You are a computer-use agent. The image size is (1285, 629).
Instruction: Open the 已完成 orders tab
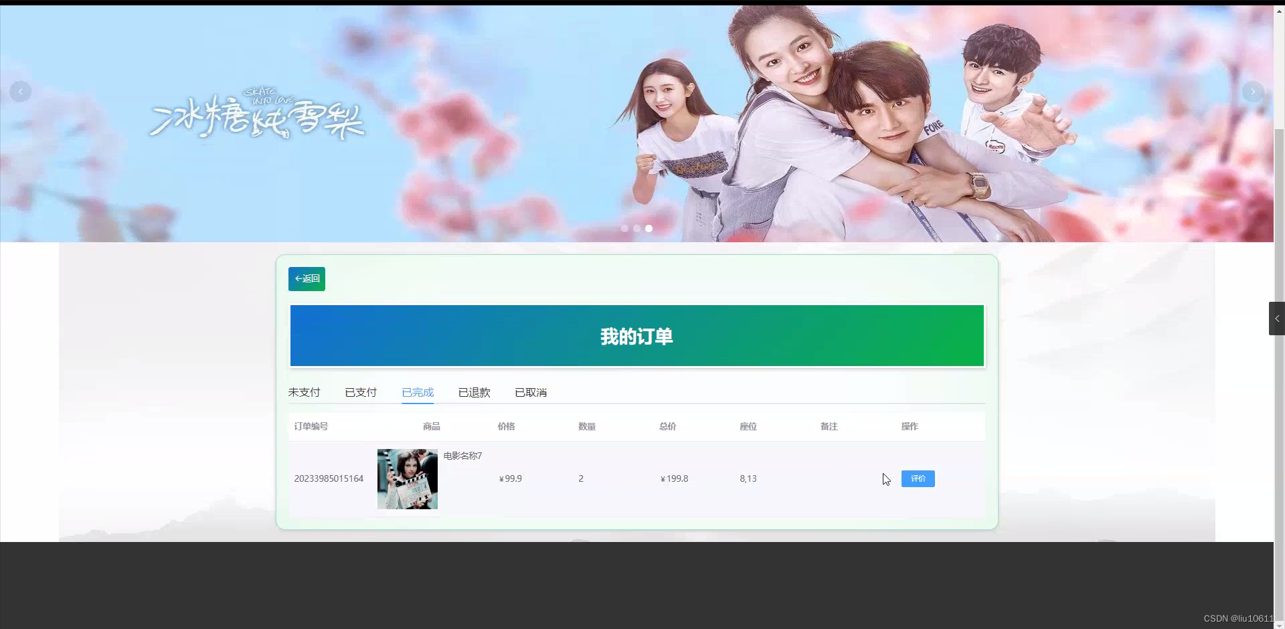click(418, 392)
